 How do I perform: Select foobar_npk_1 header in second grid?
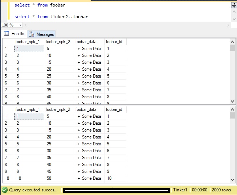pos(29,109)
